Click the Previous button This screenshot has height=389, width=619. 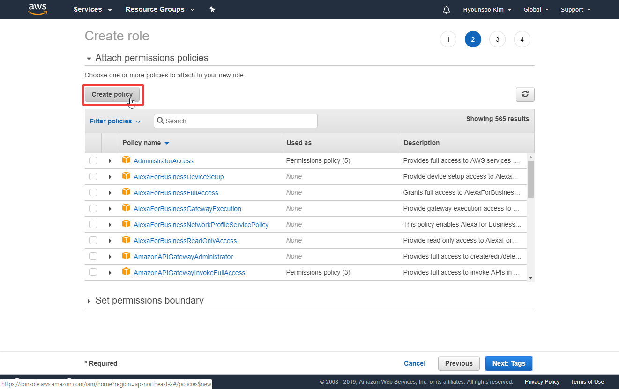pyautogui.click(x=459, y=363)
